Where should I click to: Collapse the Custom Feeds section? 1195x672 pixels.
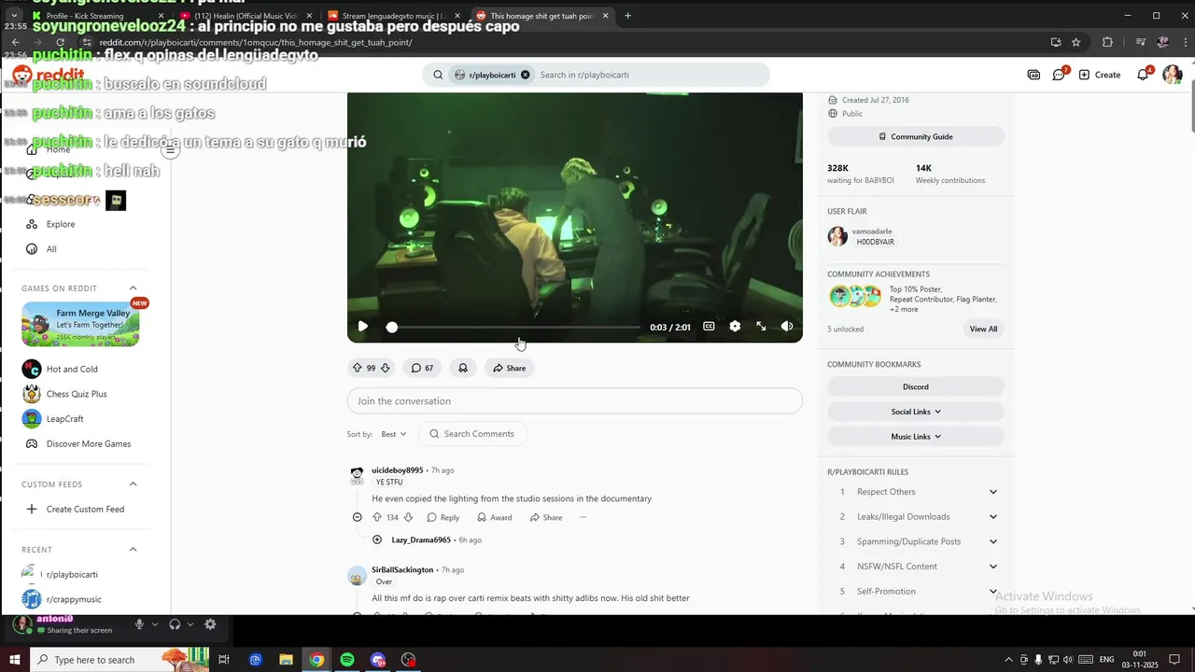point(133,484)
